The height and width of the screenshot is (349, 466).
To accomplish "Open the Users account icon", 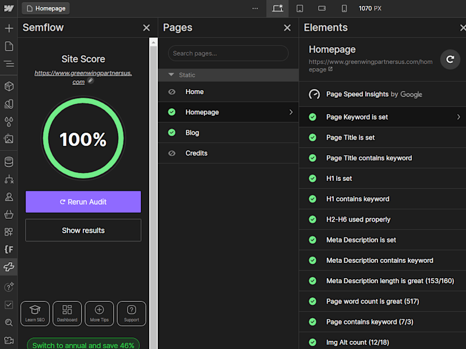I will click(9, 197).
